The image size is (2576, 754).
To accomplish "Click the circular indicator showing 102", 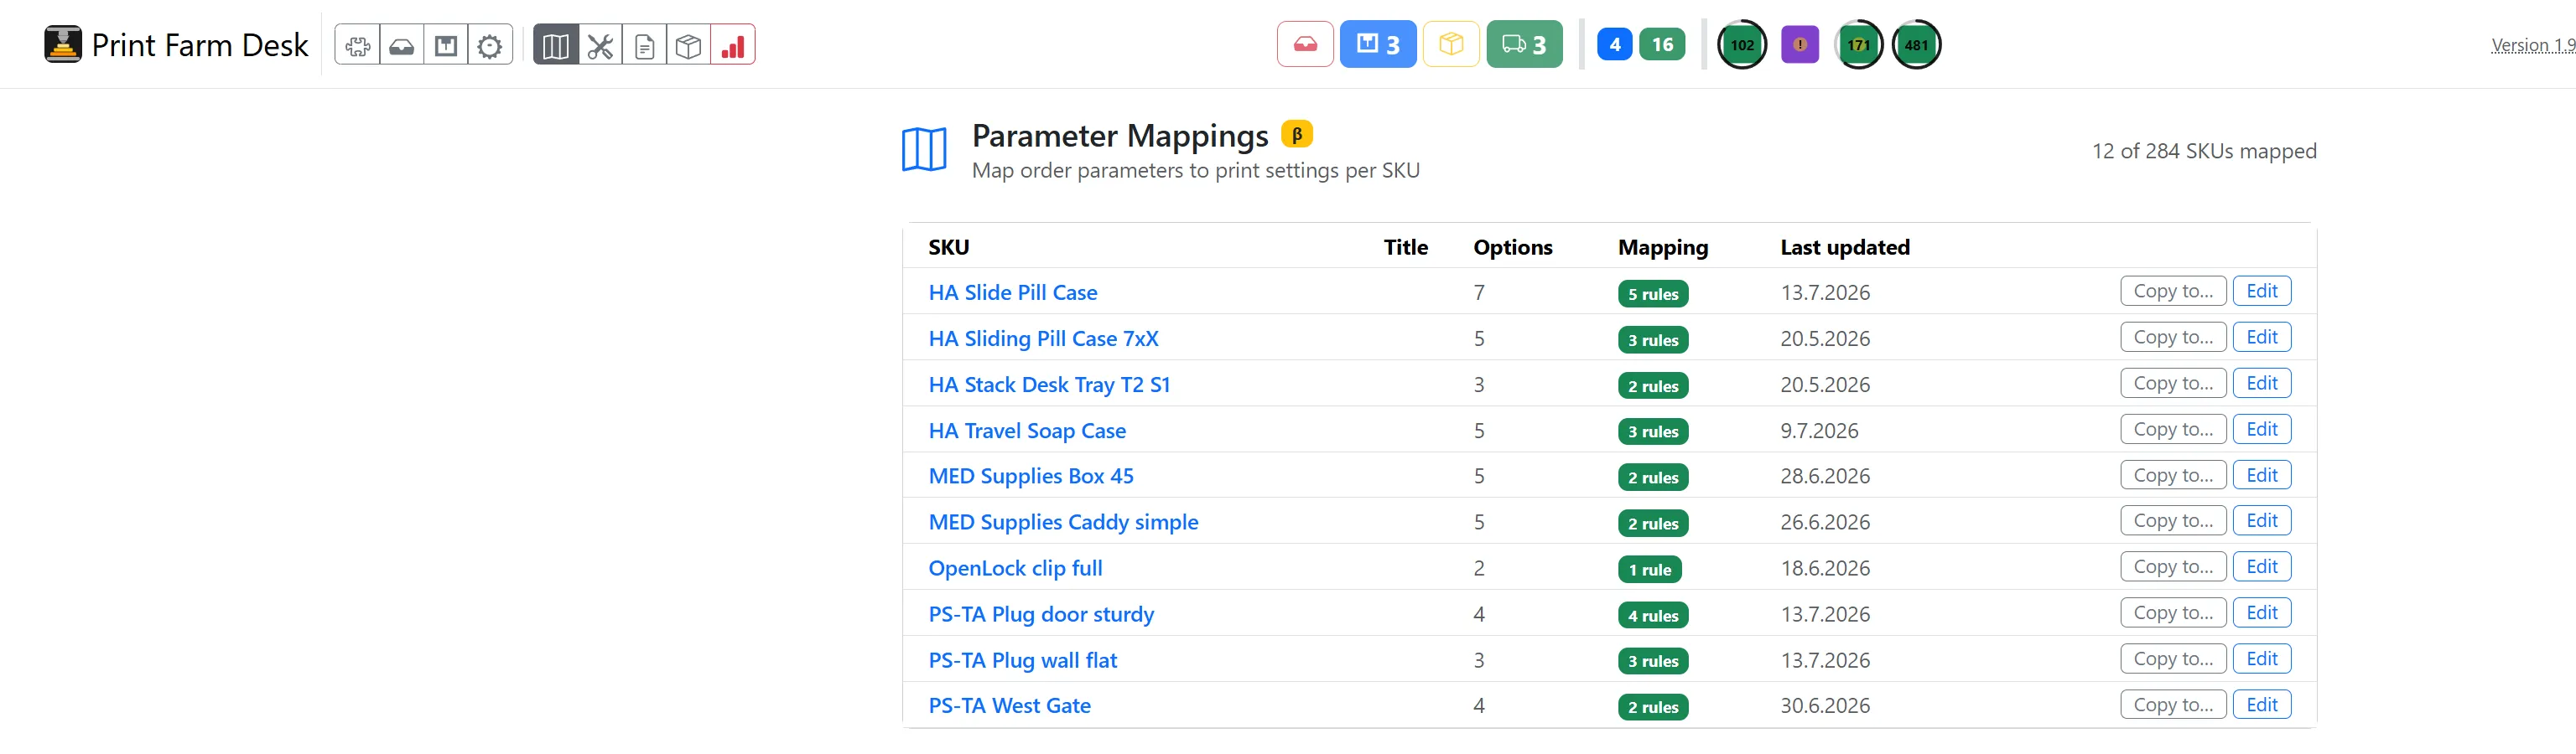I will click(x=1742, y=45).
